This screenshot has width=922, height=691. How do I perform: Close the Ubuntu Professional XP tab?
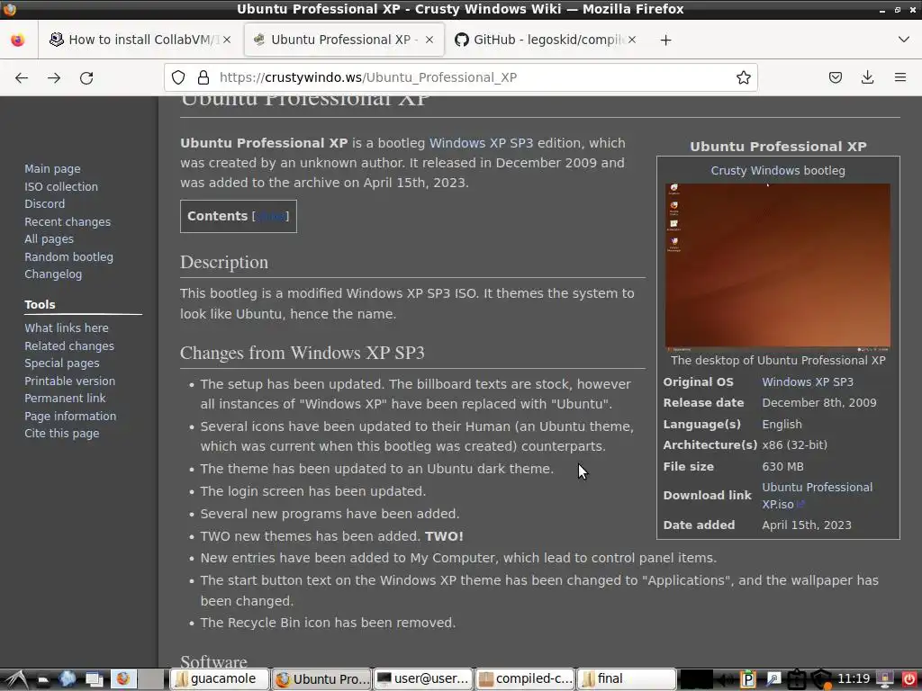point(429,40)
